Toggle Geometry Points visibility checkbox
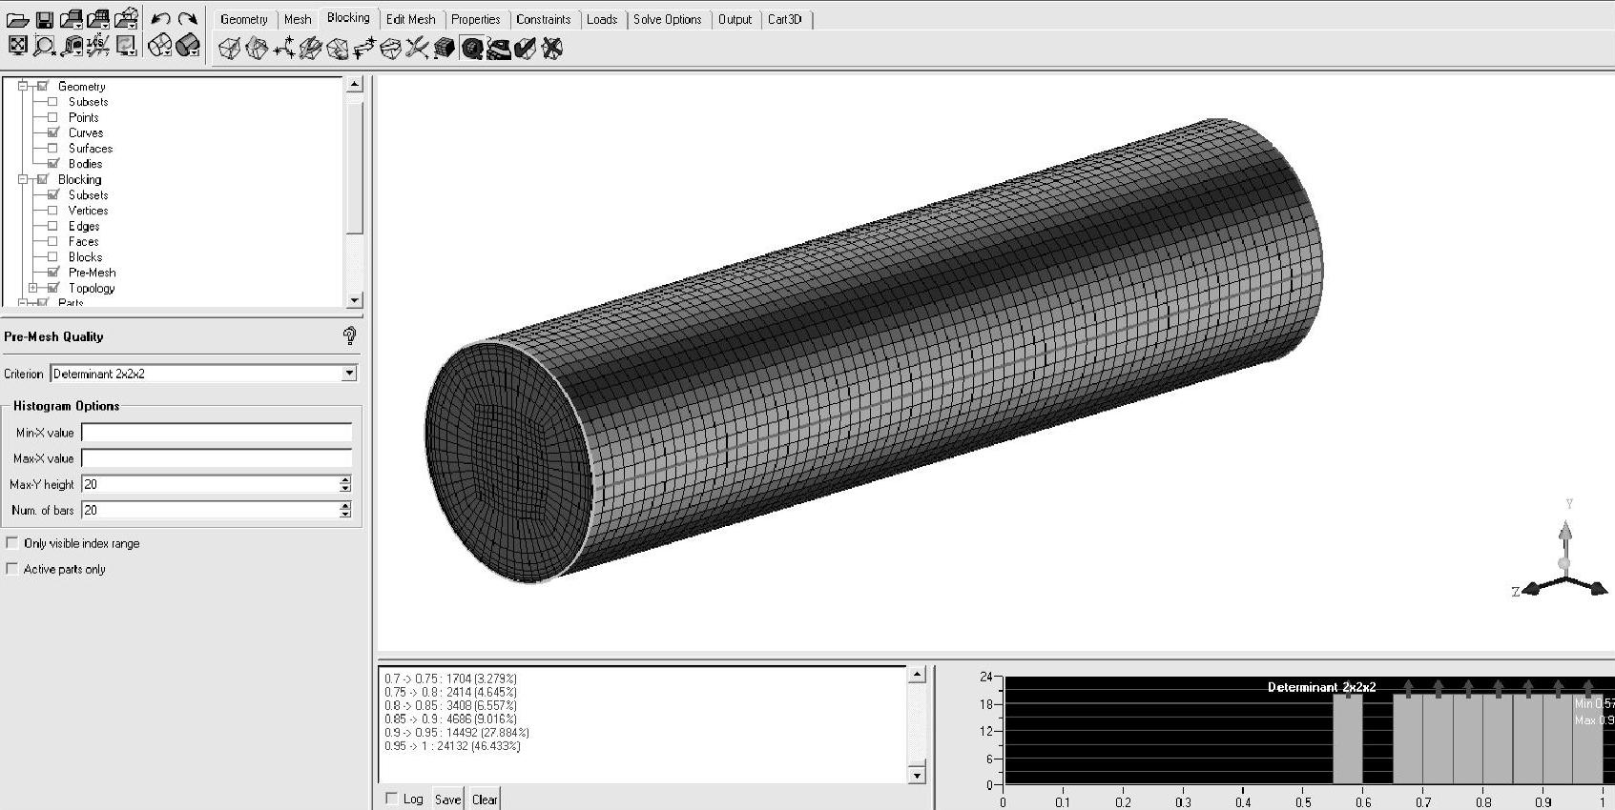 point(53,117)
